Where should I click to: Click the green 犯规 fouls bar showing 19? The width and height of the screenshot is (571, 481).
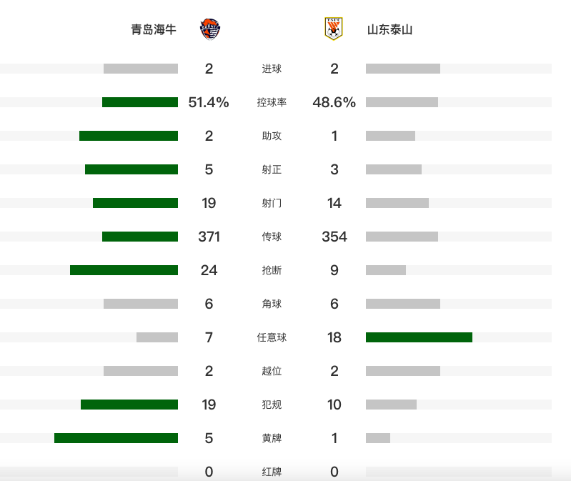pos(129,405)
